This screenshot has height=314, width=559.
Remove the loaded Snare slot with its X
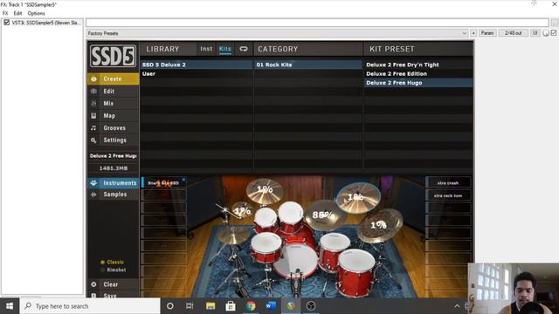pos(183,180)
